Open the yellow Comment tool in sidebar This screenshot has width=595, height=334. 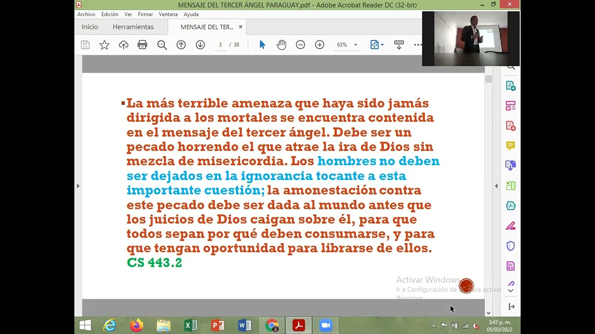click(510, 146)
